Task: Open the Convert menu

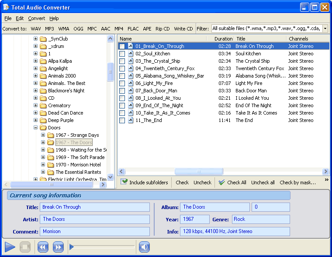Action: click(37, 18)
